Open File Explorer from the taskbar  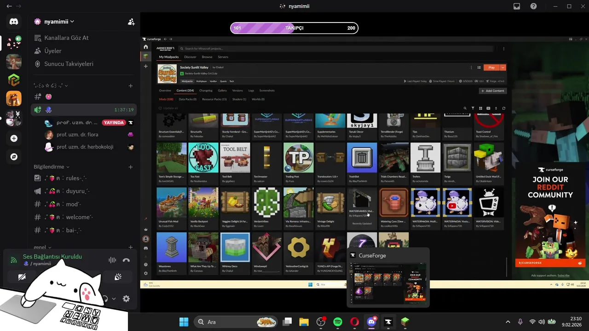(x=304, y=322)
